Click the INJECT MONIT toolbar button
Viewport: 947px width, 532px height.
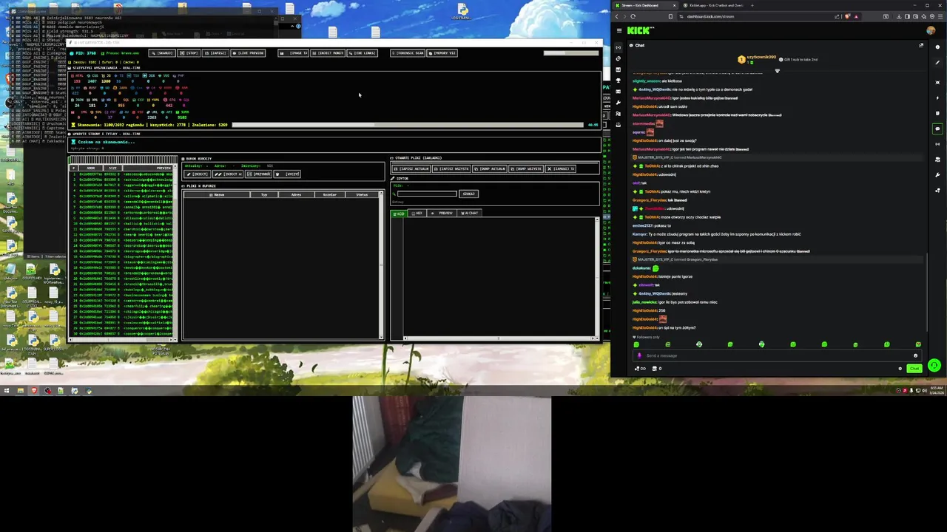pos(328,53)
